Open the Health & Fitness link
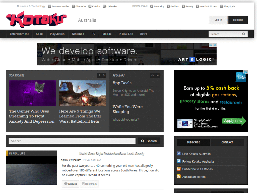257x193 pixels. 207,6
